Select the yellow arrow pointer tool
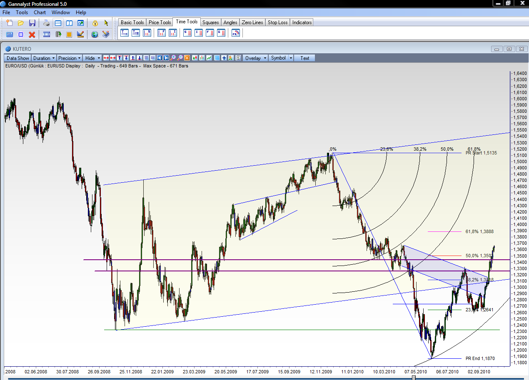Screen dimensions: 529x380 (106, 23)
